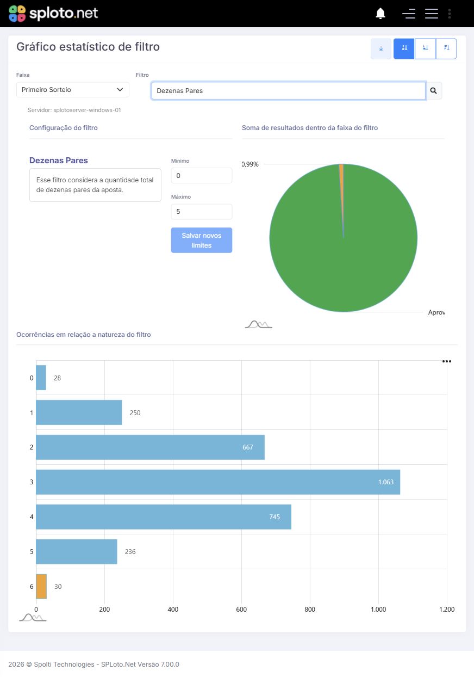This screenshot has height=677, width=474.
Task: Switch to ascending amount sort toggle
Action: [425, 48]
